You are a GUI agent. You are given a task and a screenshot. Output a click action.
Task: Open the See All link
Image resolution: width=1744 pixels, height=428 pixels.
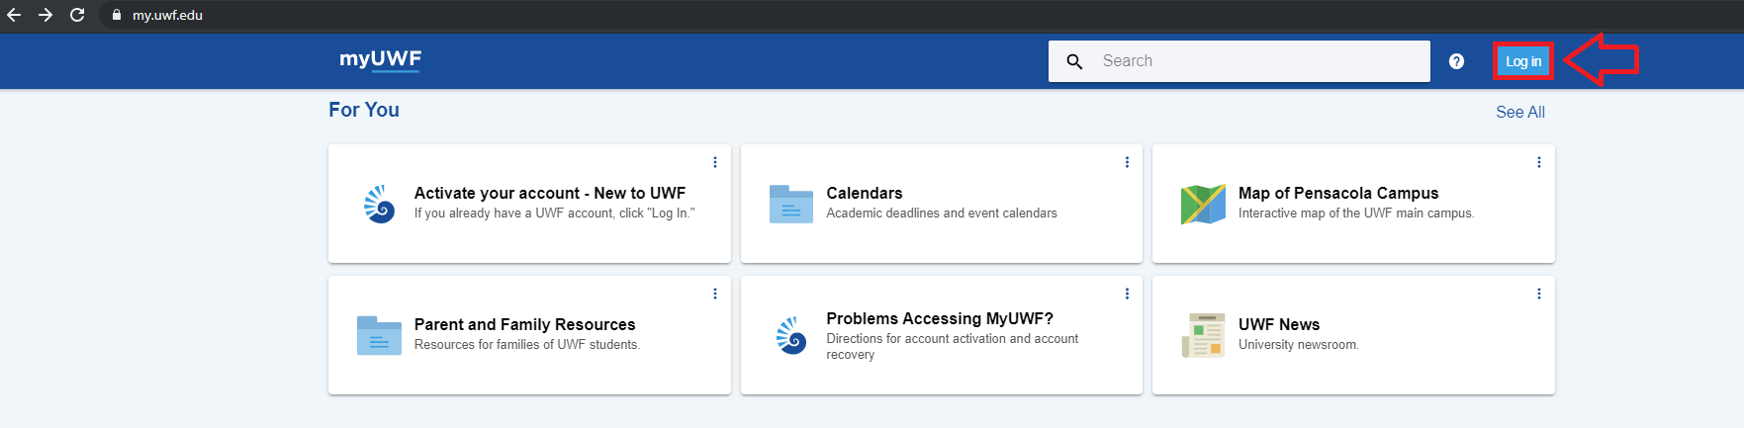pyautogui.click(x=1520, y=113)
